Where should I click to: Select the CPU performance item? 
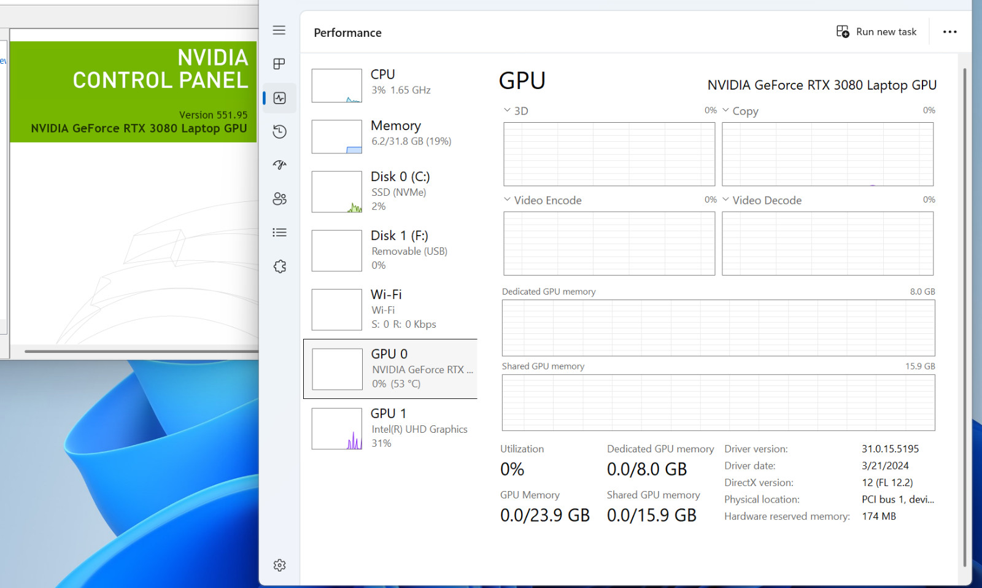pyautogui.click(x=390, y=85)
